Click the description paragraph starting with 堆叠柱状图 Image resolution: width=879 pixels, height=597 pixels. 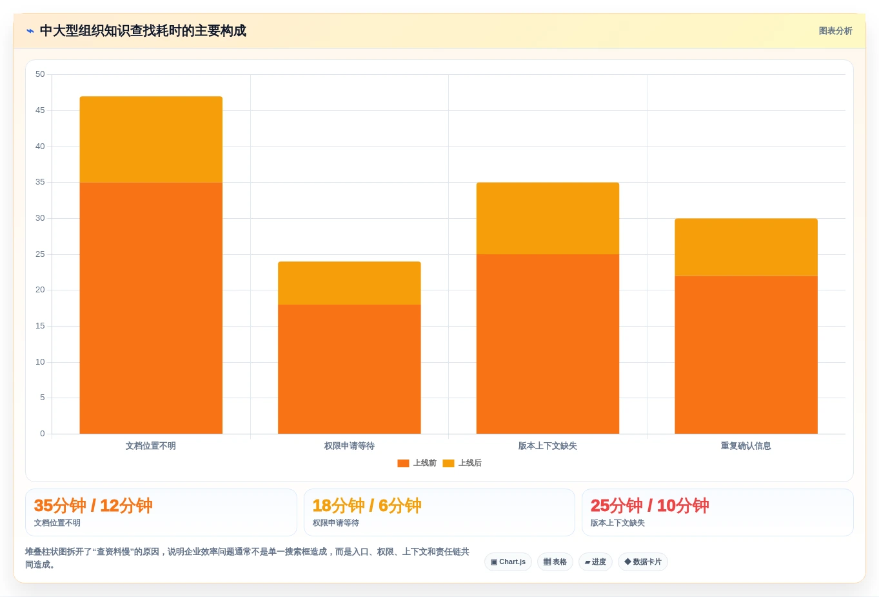pos(248,558)
